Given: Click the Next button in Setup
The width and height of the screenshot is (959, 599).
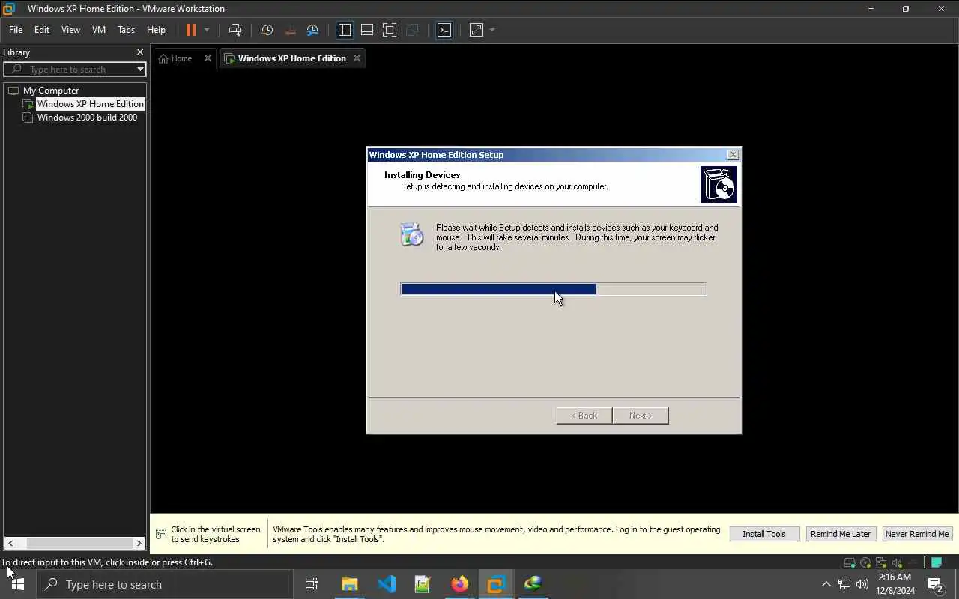Looking at the screenshot, I should pyautogui.click(x=641, y=416).
